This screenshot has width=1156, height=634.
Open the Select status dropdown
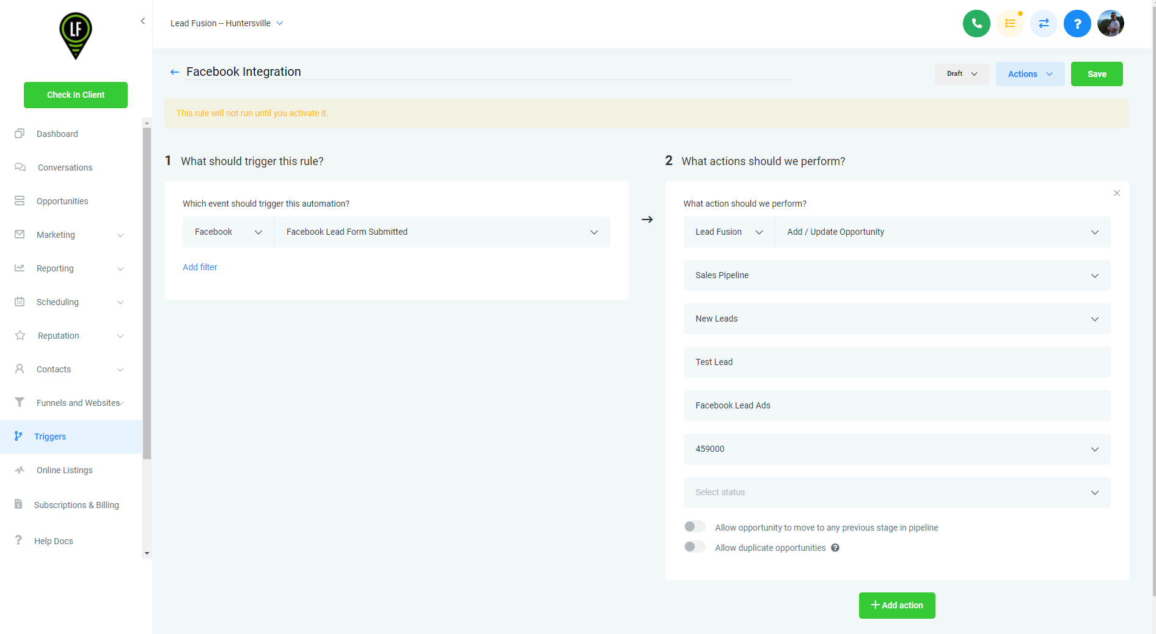pos(897,492)
